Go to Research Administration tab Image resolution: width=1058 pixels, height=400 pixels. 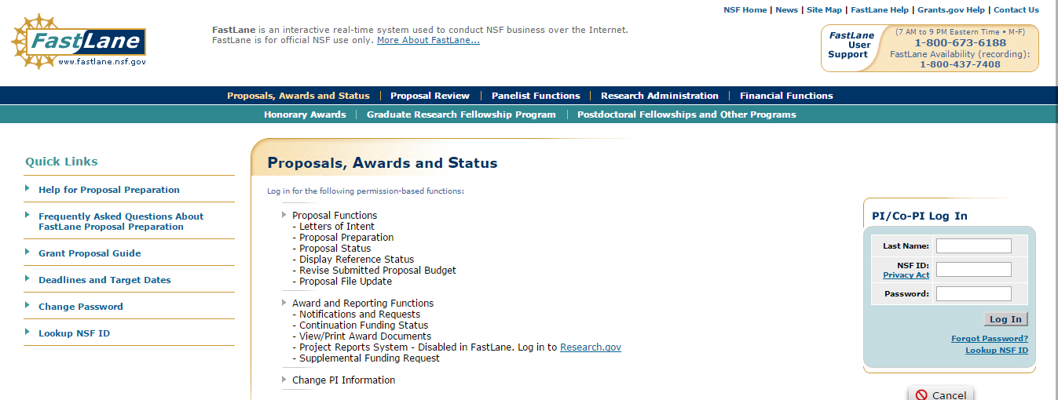(659, 96)
